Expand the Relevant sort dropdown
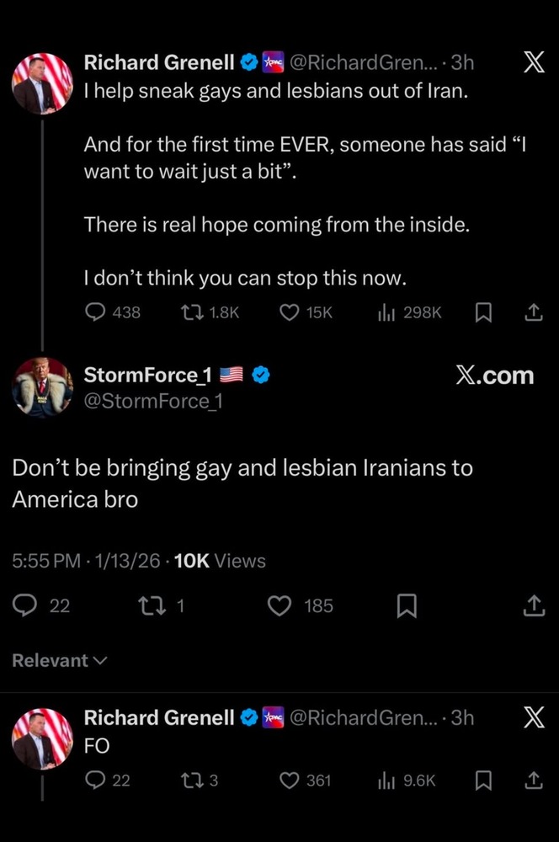 coord(60,661)
